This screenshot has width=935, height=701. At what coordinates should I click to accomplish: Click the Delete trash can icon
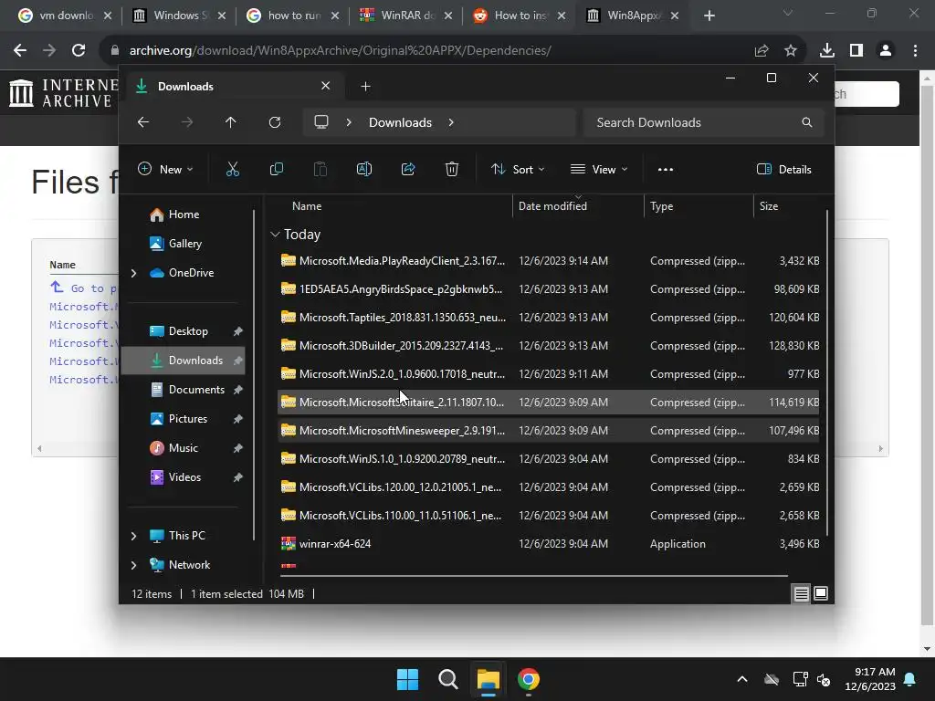(452, 169)
